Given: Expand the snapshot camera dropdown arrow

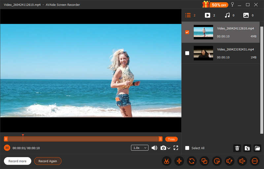Looking at the screenshot, I should (x=169, y=148).
